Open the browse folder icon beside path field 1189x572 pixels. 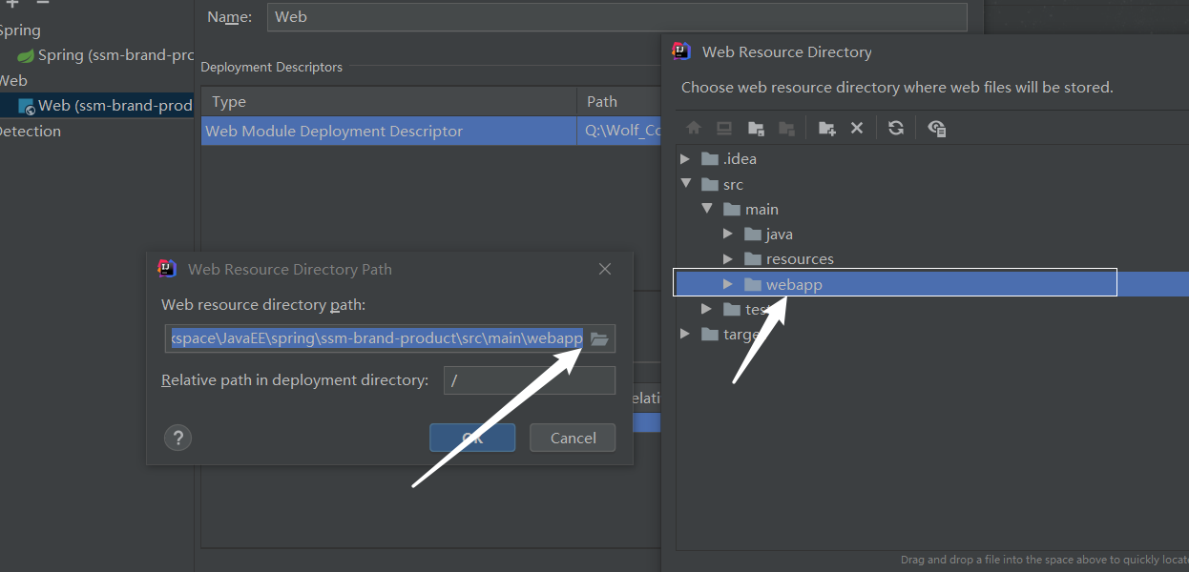tap(599, 338)
